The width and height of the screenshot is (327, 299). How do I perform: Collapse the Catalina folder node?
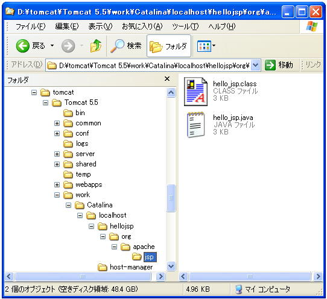(x=68, y=205)
